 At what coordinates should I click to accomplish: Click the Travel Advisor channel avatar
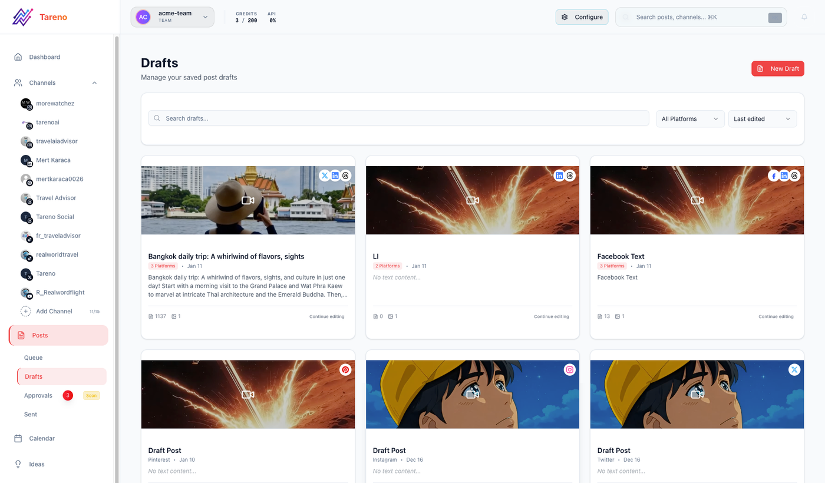click(x=26, y=198)
